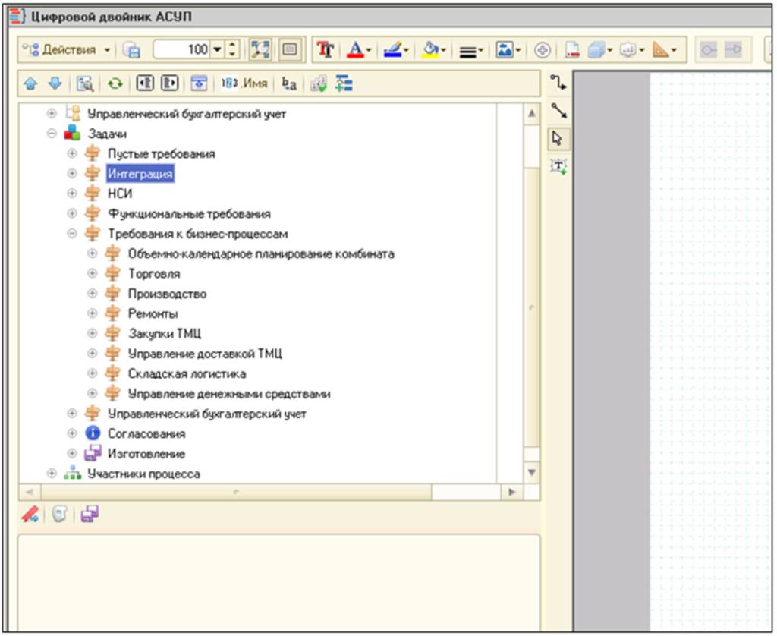The height and width of the screenshot is (636, 777).
Task: Open the yellow fill color picker
Action: point(433,50)
